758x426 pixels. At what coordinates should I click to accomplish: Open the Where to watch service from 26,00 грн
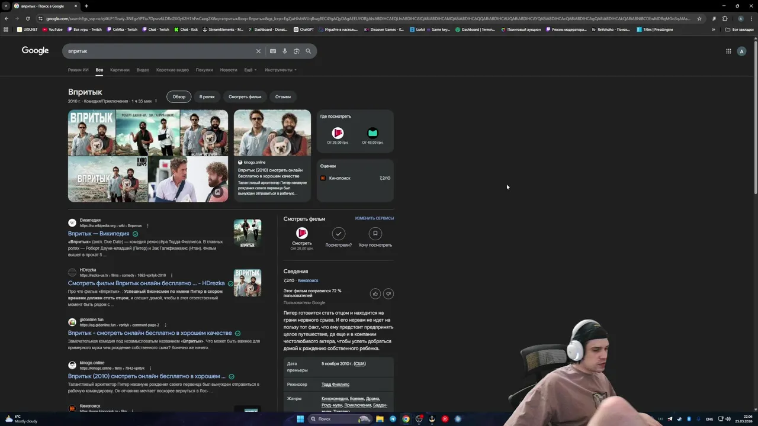338,135
